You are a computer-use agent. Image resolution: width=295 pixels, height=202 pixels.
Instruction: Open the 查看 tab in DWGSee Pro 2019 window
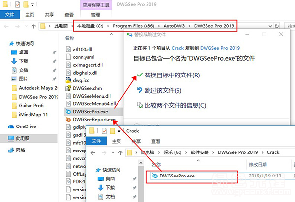69,15
